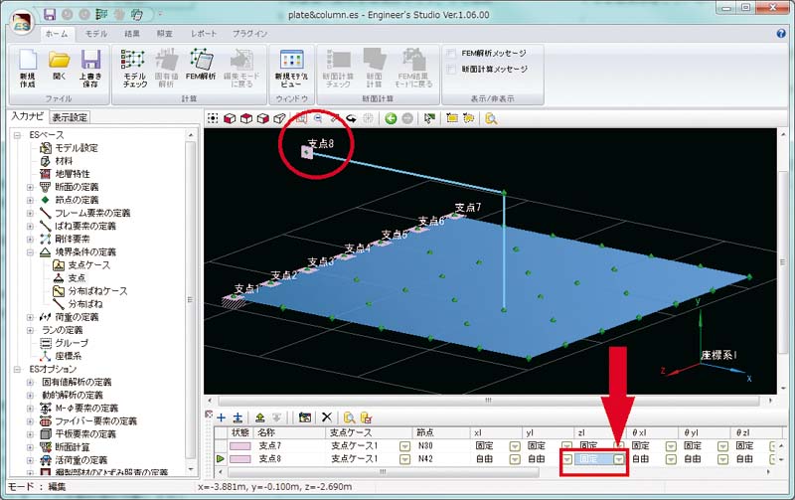
Task: Switch to レポート ribbon tab
Action: click(x=204, y=34)
